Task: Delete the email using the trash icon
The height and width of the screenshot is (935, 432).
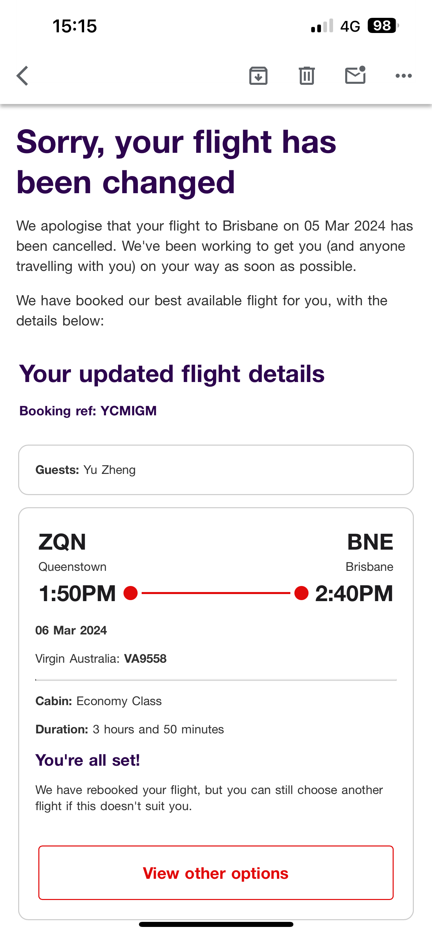Action: [307, 76]
